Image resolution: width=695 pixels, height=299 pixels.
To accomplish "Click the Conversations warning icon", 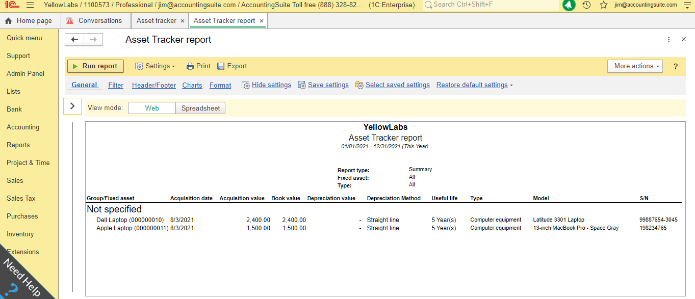I will (x=70, y=21).
